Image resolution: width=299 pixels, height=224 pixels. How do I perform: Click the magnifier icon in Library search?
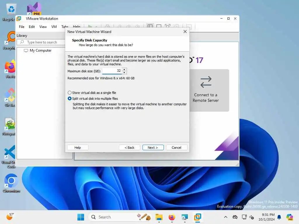tap(22, 42)
